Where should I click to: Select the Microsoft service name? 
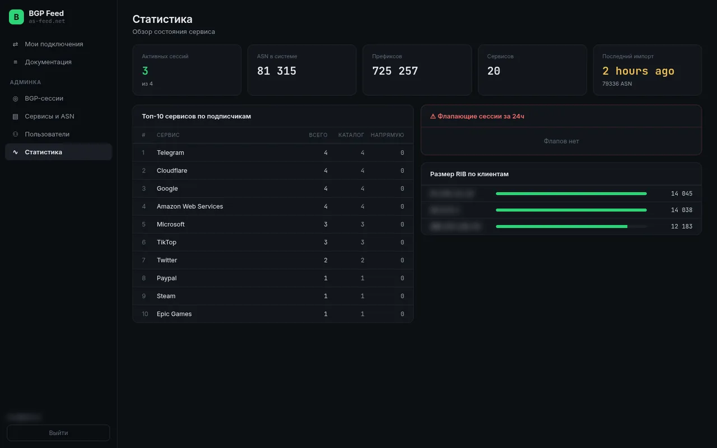171,225
